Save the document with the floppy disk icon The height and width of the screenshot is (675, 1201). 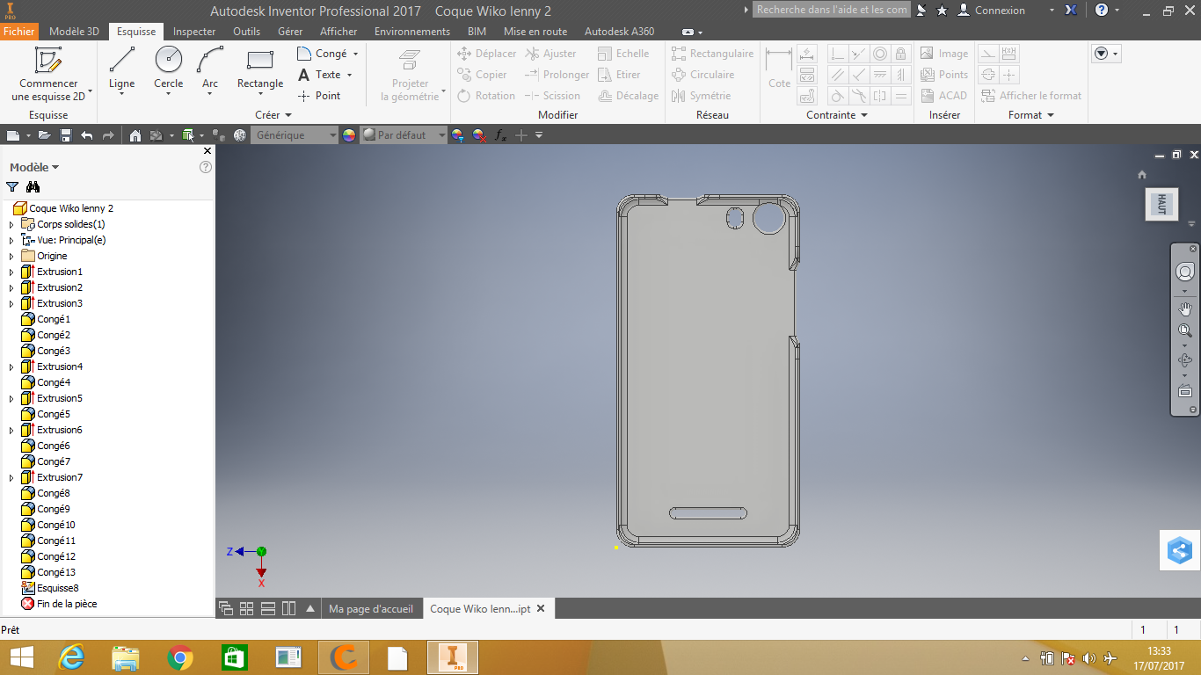coord(65,135)
